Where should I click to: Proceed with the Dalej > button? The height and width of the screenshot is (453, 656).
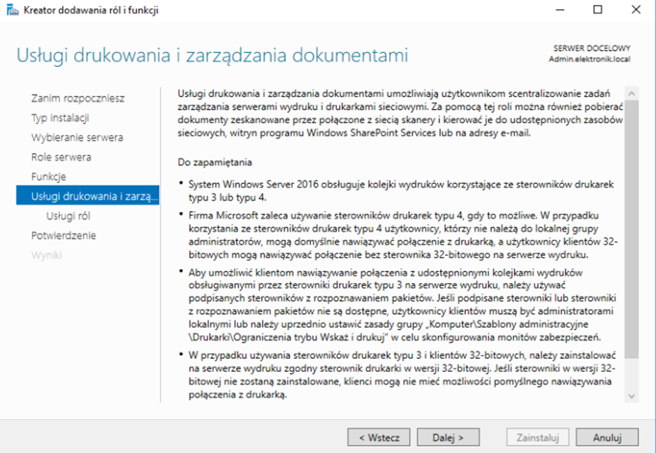pos(448,438)
